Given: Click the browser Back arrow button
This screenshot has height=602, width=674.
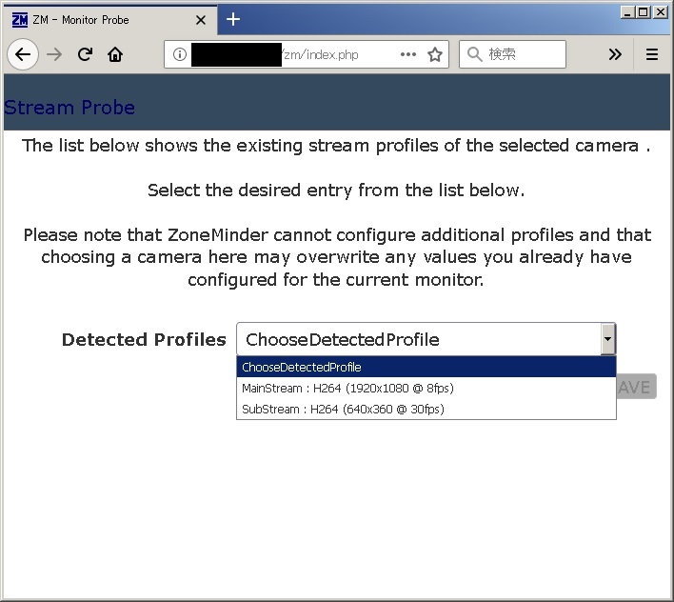Looking at the screenshot, I should [23, 54].
